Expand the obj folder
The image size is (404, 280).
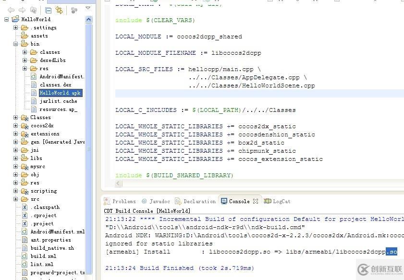pos(16,175)
